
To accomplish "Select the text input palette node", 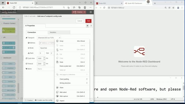I will (9, 86).
